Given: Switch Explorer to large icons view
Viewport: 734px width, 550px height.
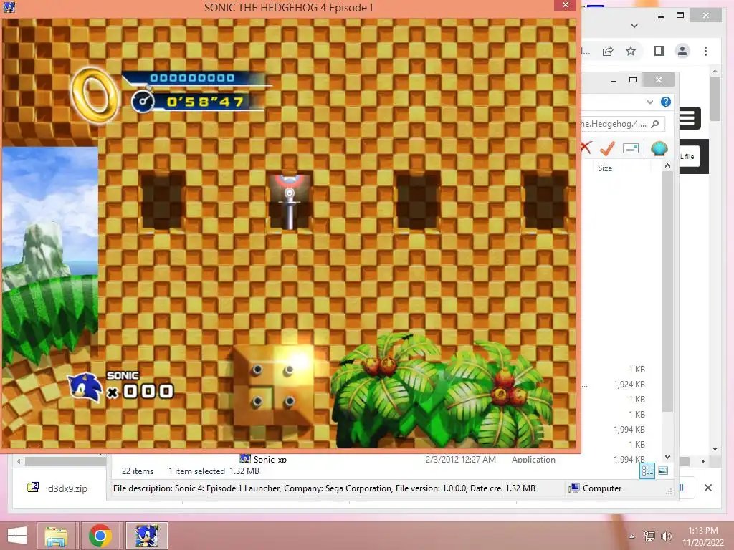Looking at the screenshot, I should tap(663, 471).
